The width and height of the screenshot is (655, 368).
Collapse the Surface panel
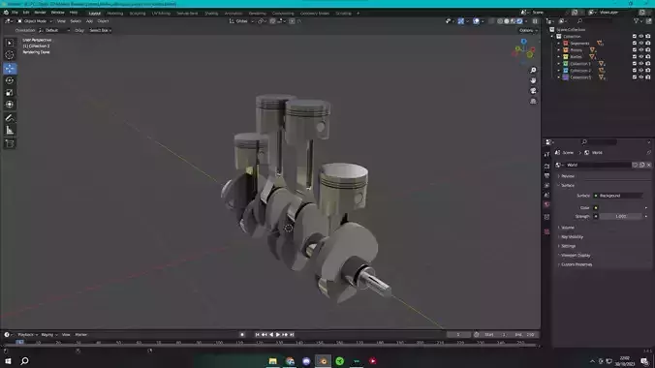[567, 186]
